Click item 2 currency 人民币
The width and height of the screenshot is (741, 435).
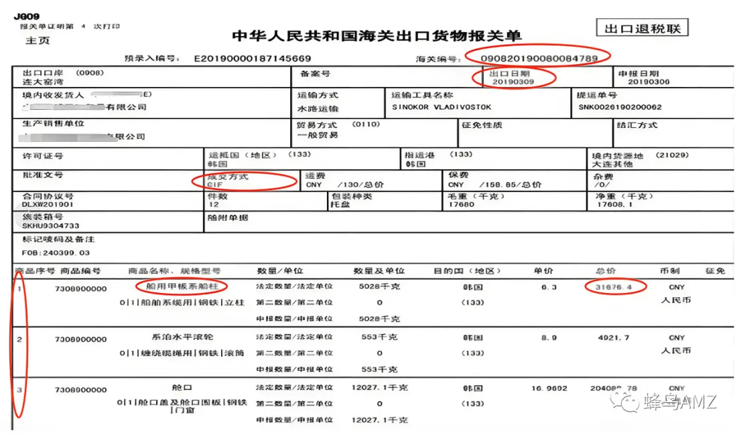[x=676, y=351]
